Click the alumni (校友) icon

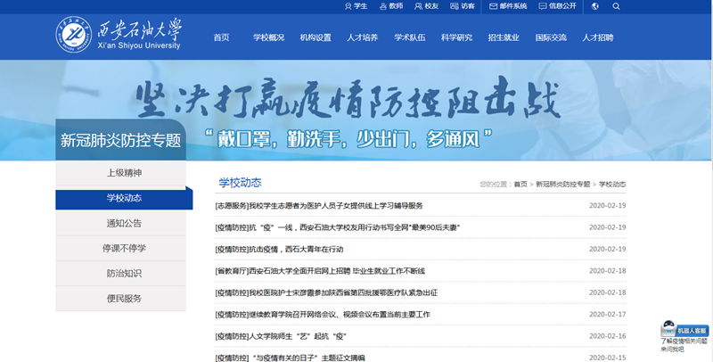point(419,5)
